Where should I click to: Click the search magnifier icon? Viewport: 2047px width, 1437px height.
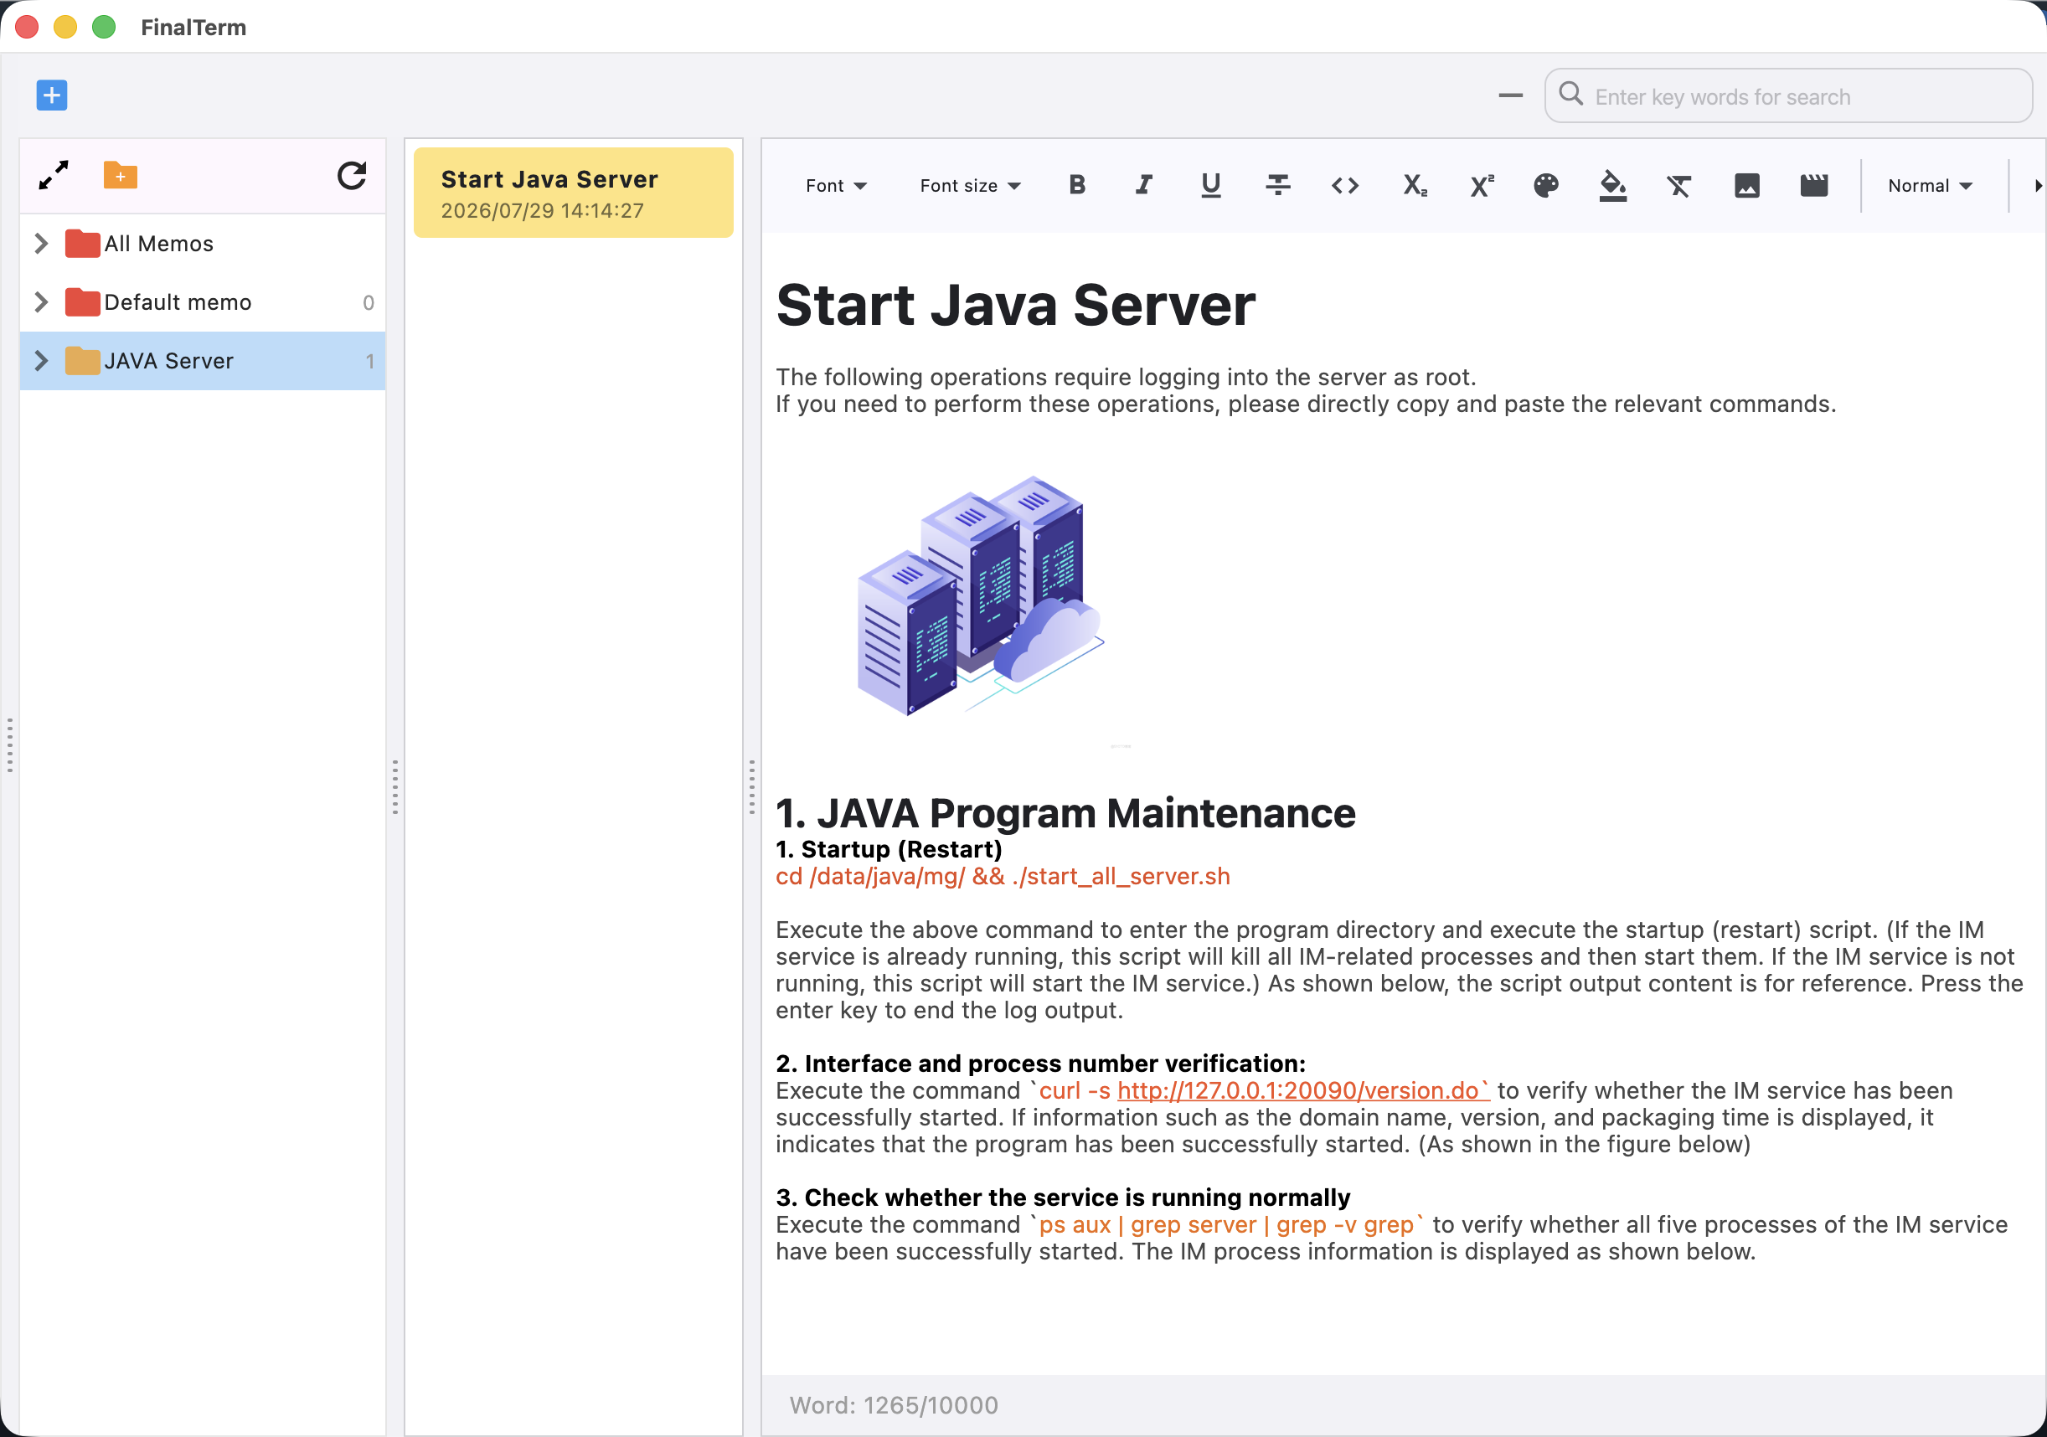(x=1571, y=95)
